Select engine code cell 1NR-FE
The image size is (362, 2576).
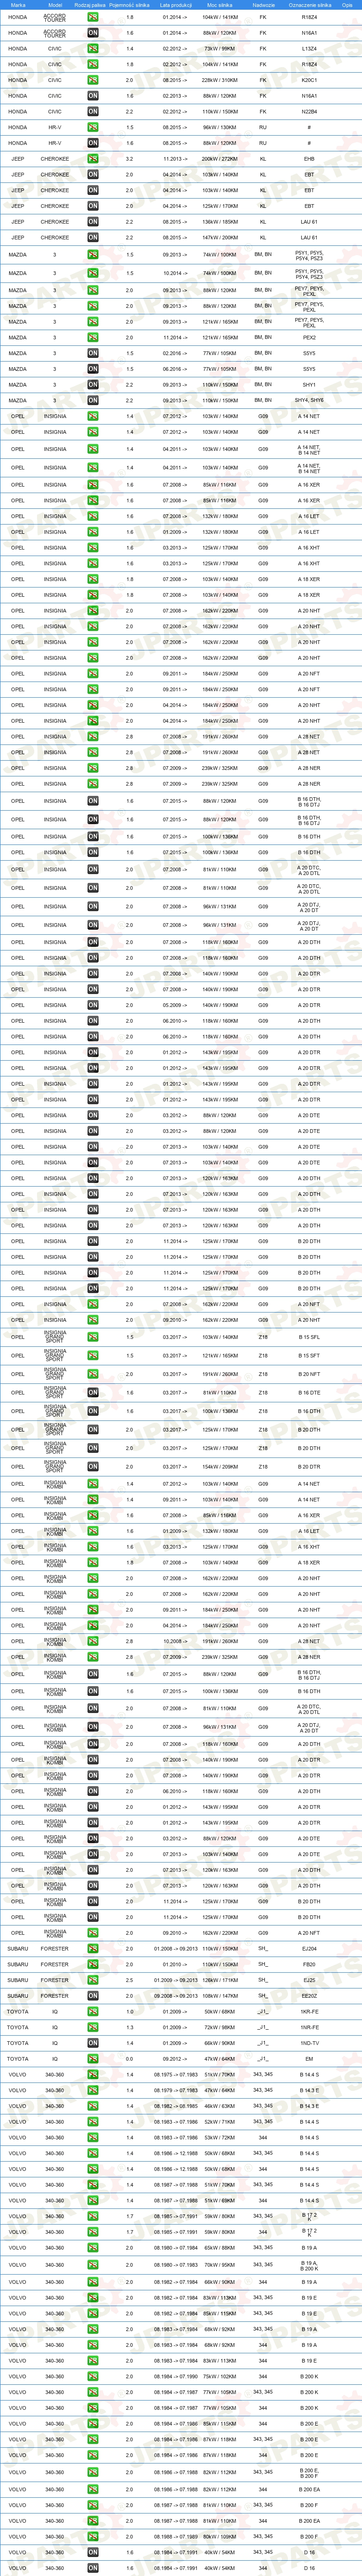(309, 2027)
